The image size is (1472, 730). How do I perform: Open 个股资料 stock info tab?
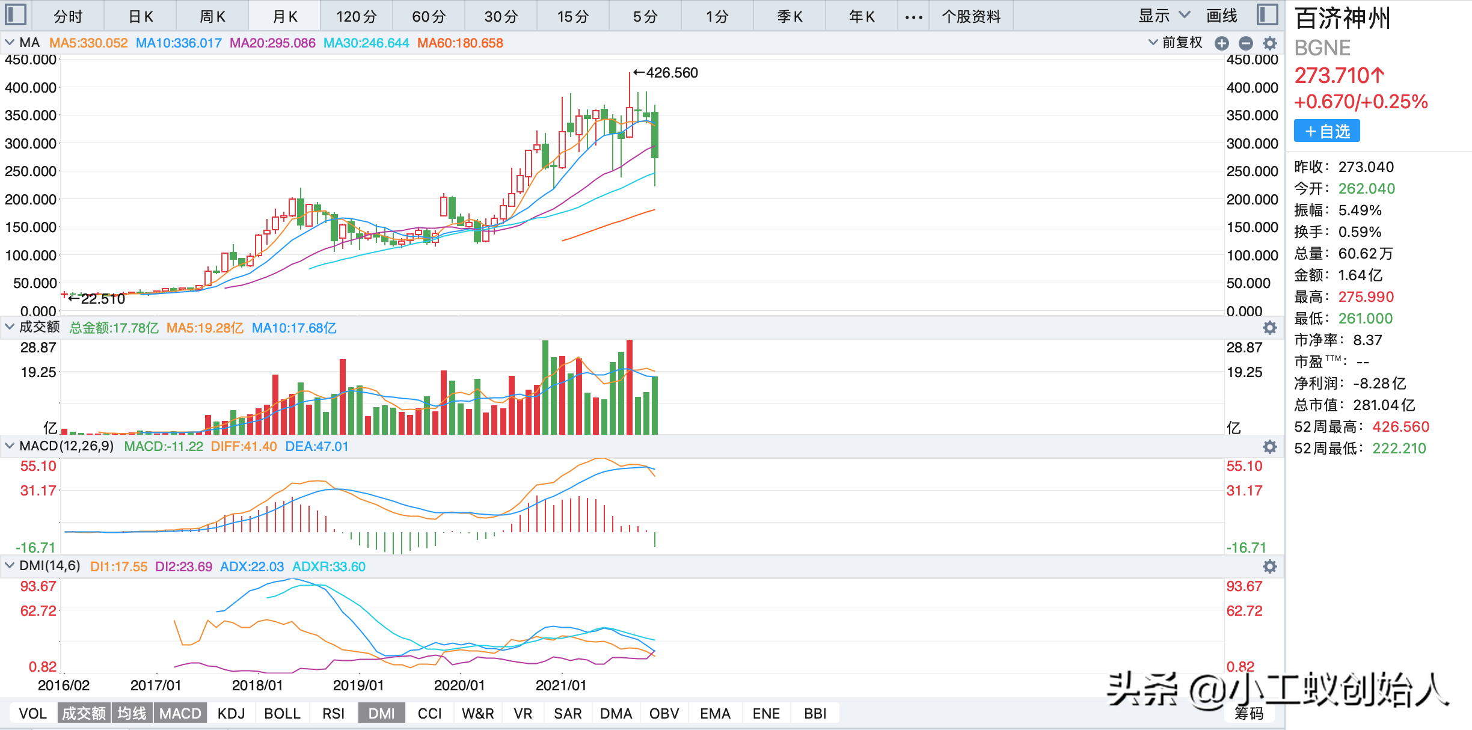(971, 17)
